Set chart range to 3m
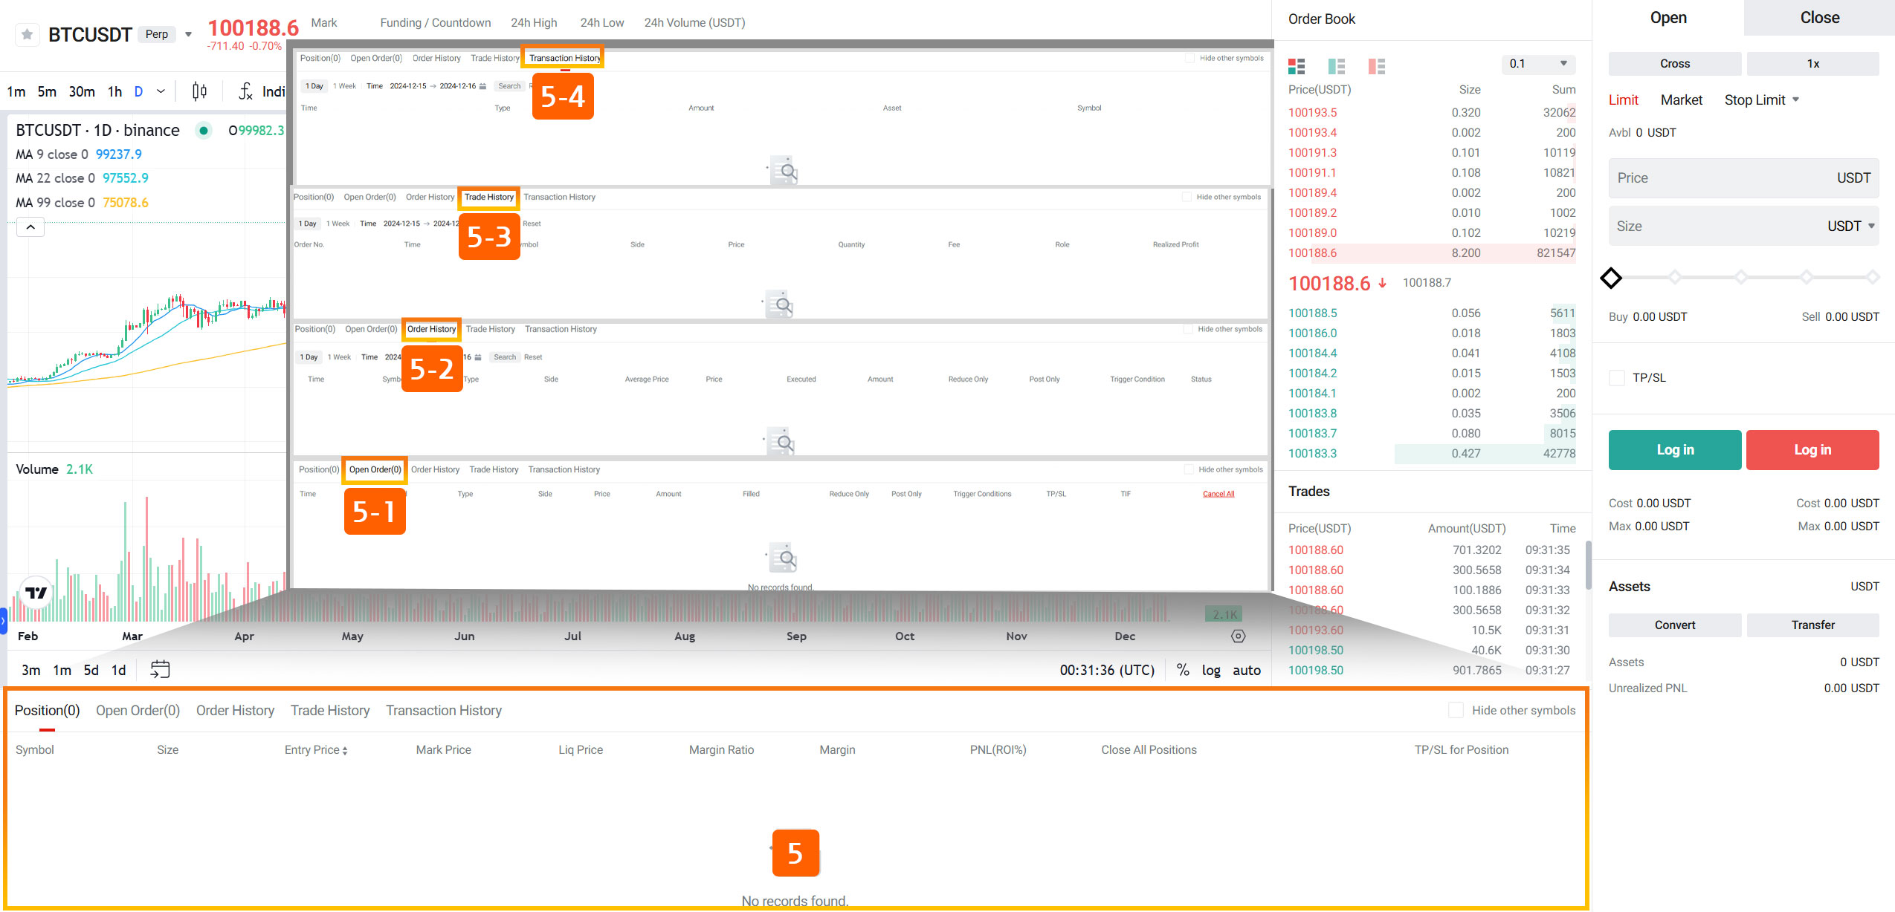The width and height of the screenshot is (1895, 912). click(x=30, y=670)
